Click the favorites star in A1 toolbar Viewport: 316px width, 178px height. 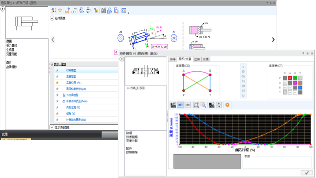pos(60,10)
